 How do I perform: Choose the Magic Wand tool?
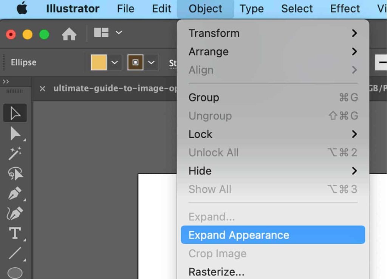click(x=15, y=153)
